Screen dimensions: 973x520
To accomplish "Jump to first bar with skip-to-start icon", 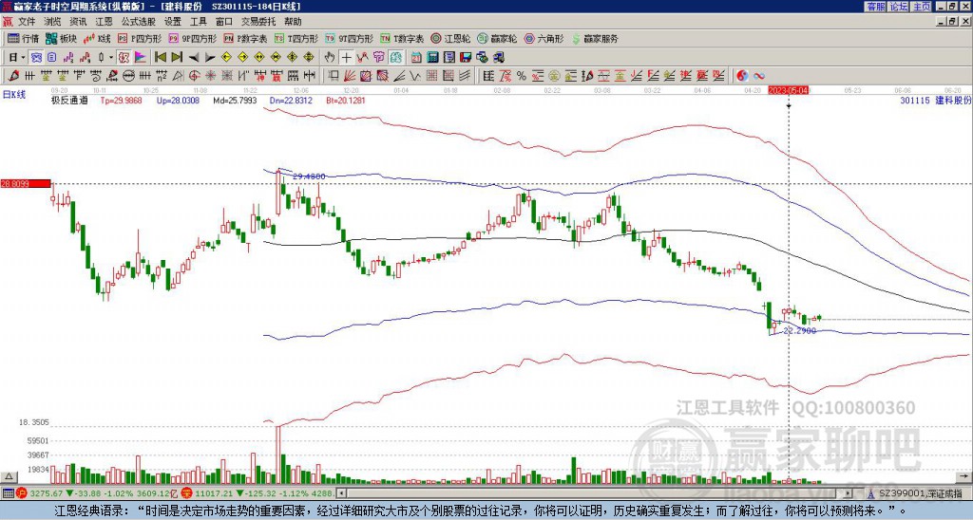I will pos(160,58).
